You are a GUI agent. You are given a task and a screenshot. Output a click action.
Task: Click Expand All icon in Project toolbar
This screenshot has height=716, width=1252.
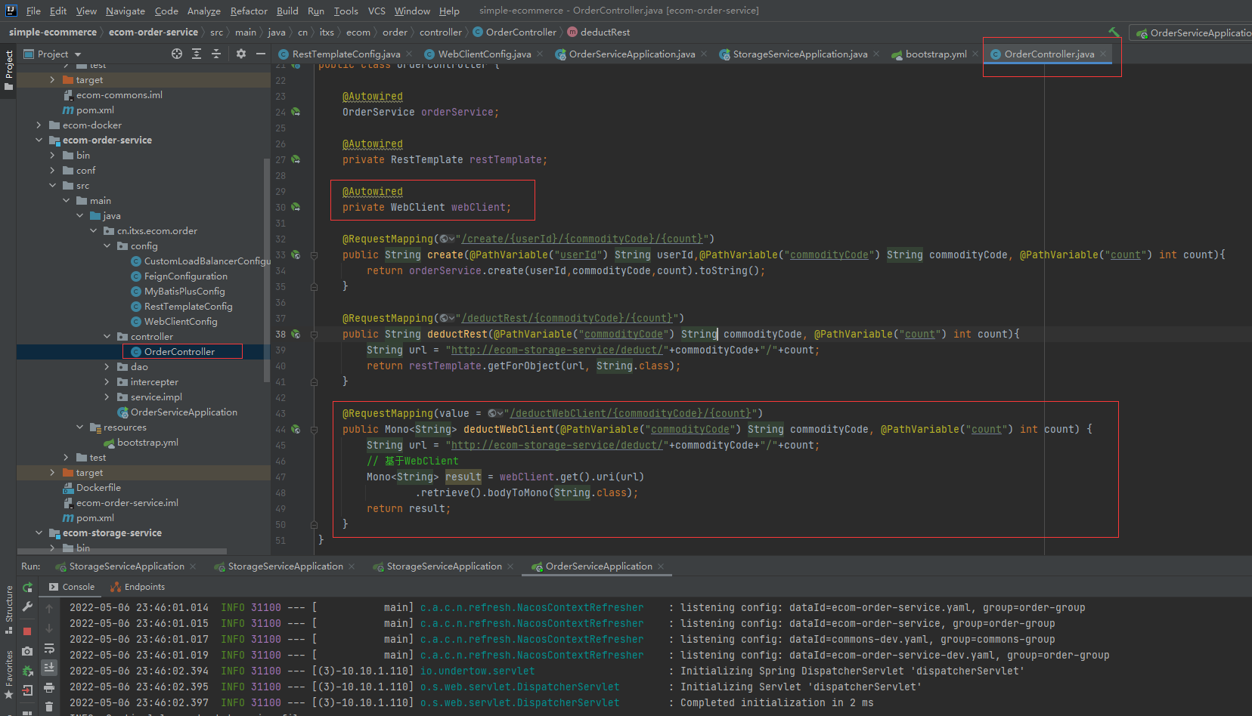[197, 54]
